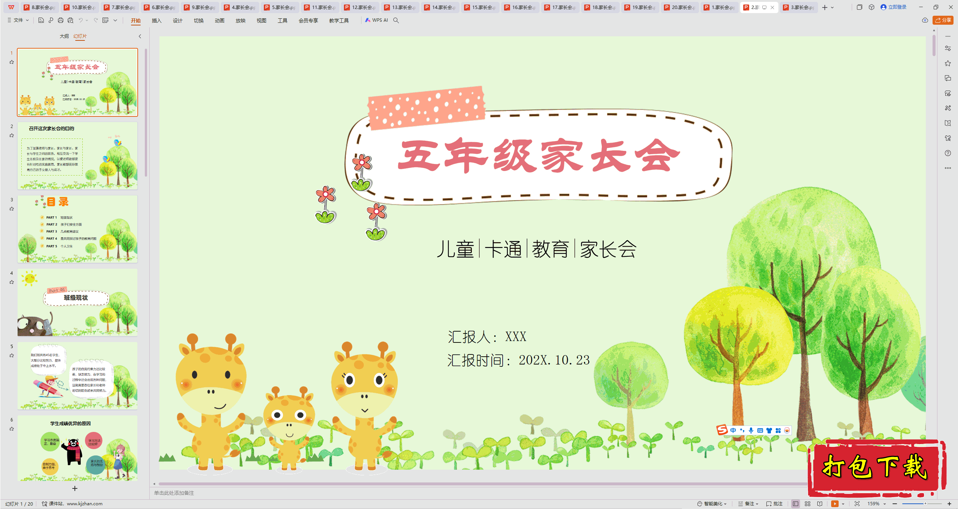
Task: Start slideshow with the orange play button
Action: 835,504
